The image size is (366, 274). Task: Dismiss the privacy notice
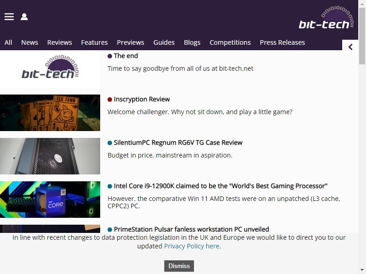(179, 266)
